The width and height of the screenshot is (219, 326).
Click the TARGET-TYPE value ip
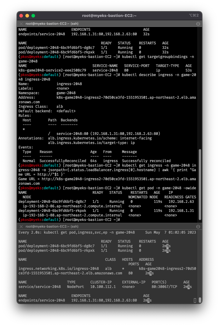158,70
